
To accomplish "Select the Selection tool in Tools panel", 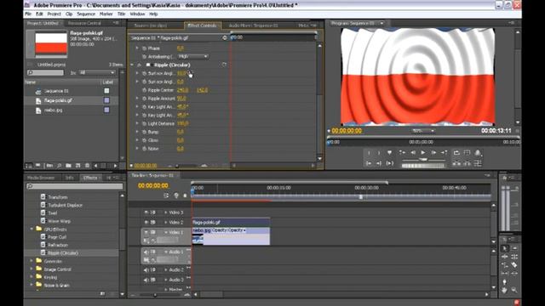I will pyautogui.click(x=505, y=248).
